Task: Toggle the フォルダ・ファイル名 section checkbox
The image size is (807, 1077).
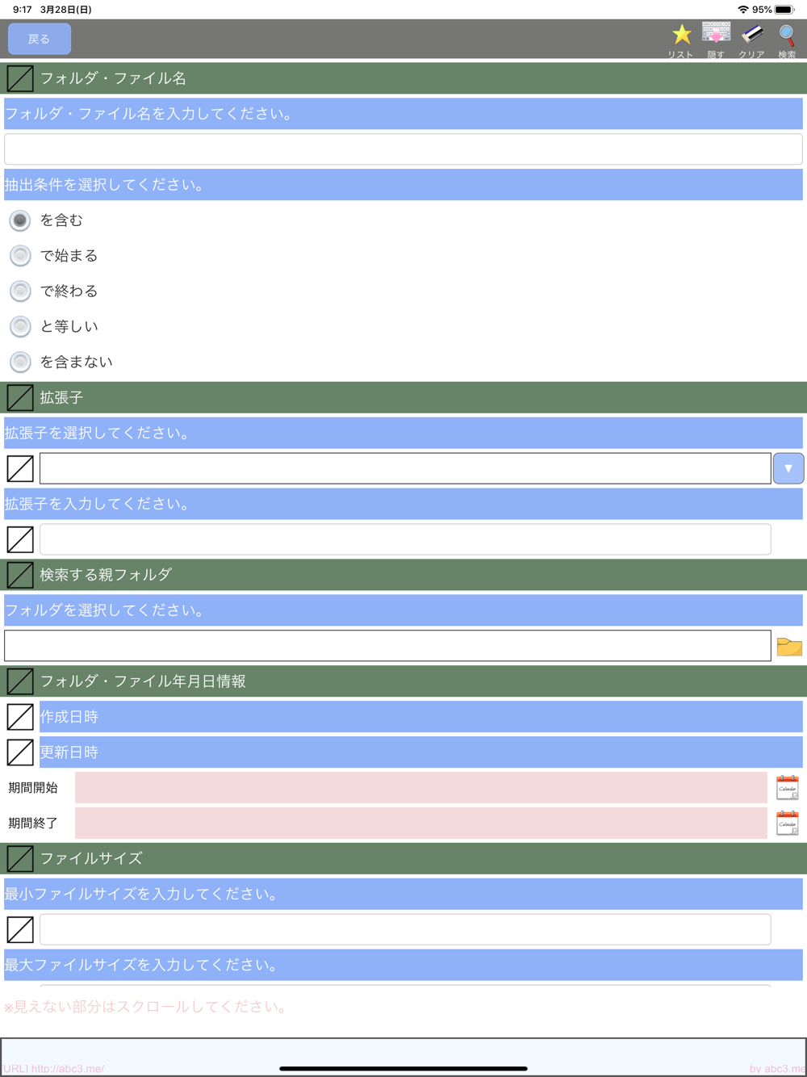Action: [20, 78]
